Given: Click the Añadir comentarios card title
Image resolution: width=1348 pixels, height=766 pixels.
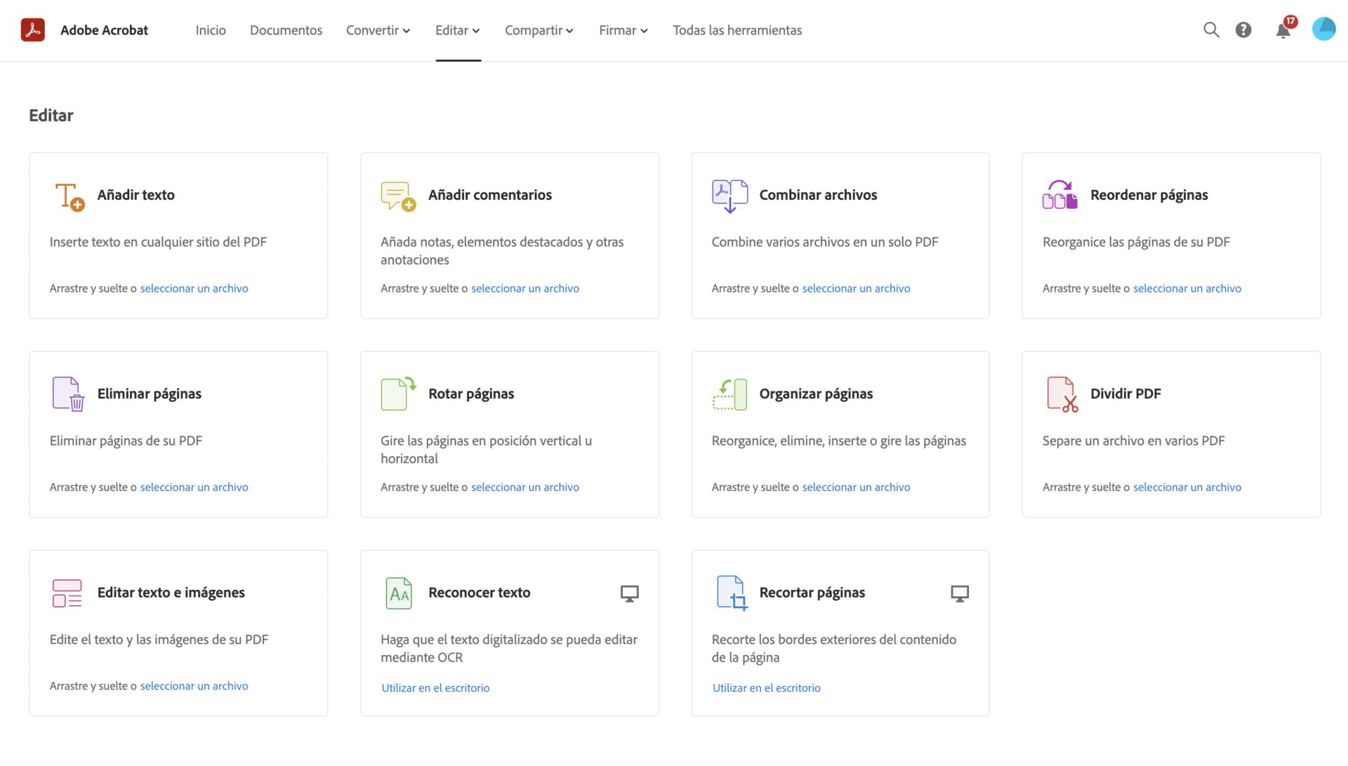Looking at the screenshot, I should coord(490,195).
